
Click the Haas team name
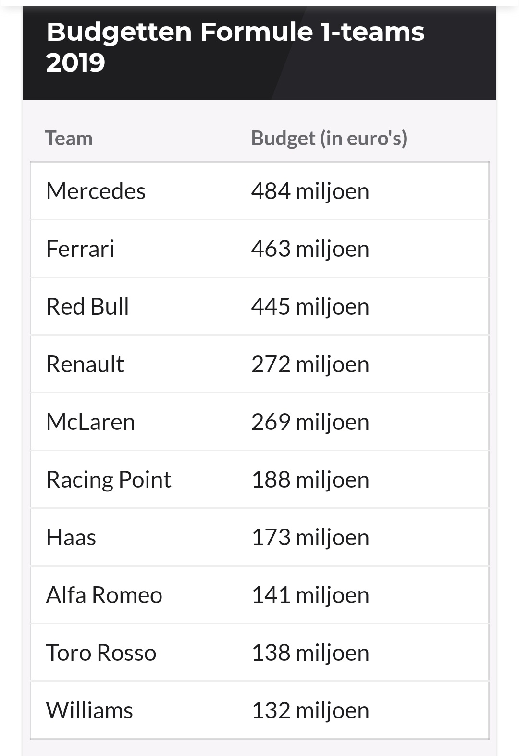71,538
